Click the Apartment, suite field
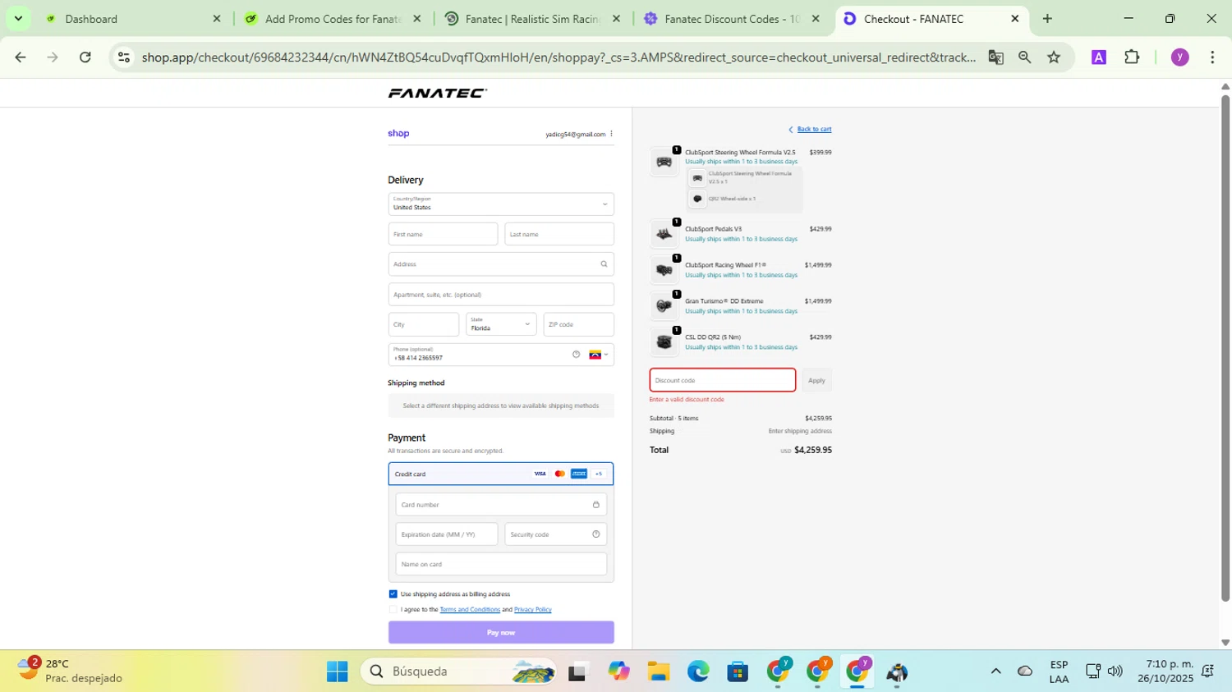The image size is (1232, 692). point(501,295)
